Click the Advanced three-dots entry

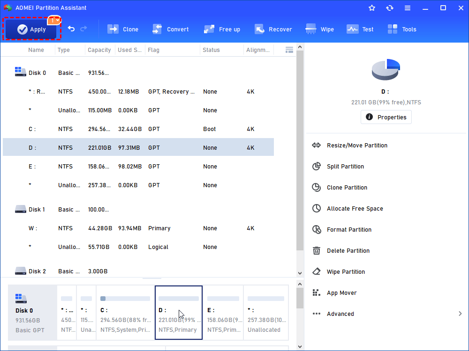click(333, 314)
